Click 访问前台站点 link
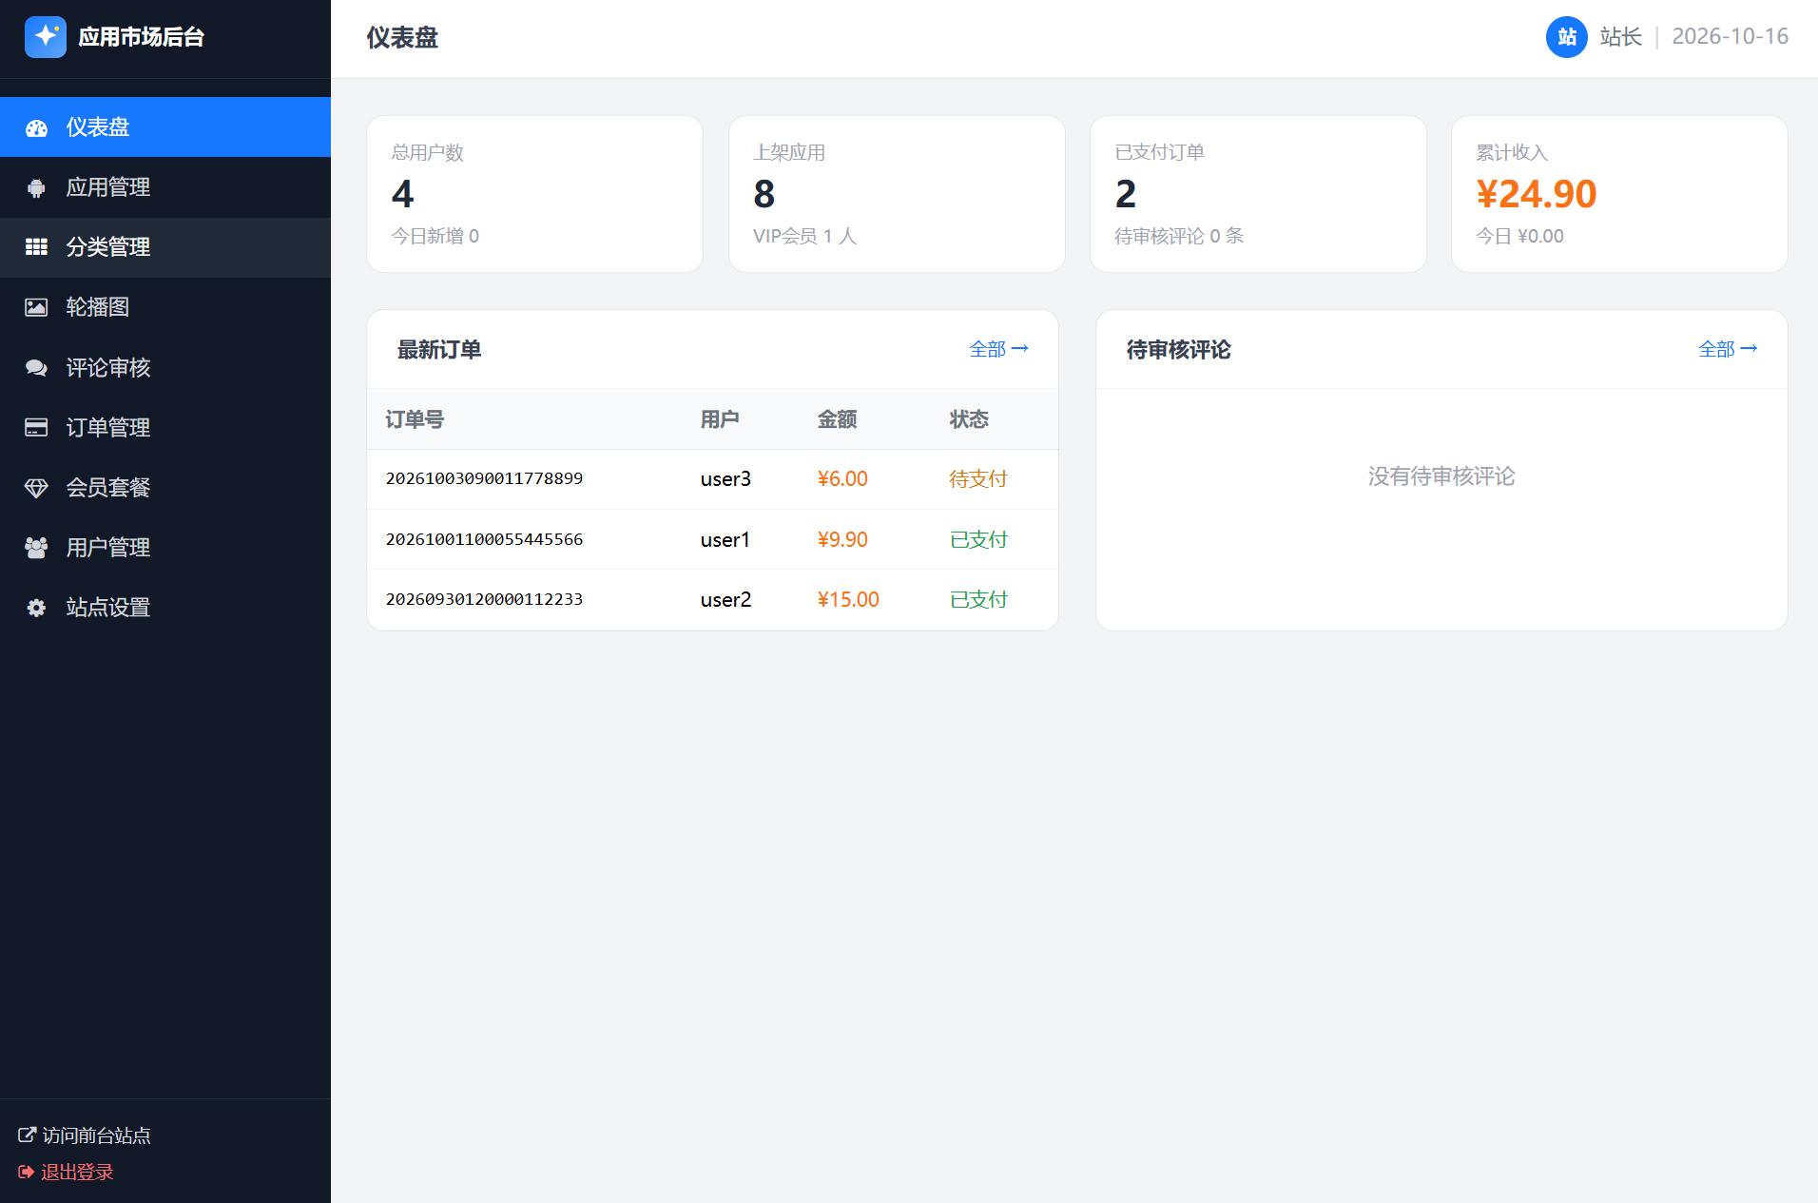The image size is (1818, 1203). click(x=85, y=1135)
